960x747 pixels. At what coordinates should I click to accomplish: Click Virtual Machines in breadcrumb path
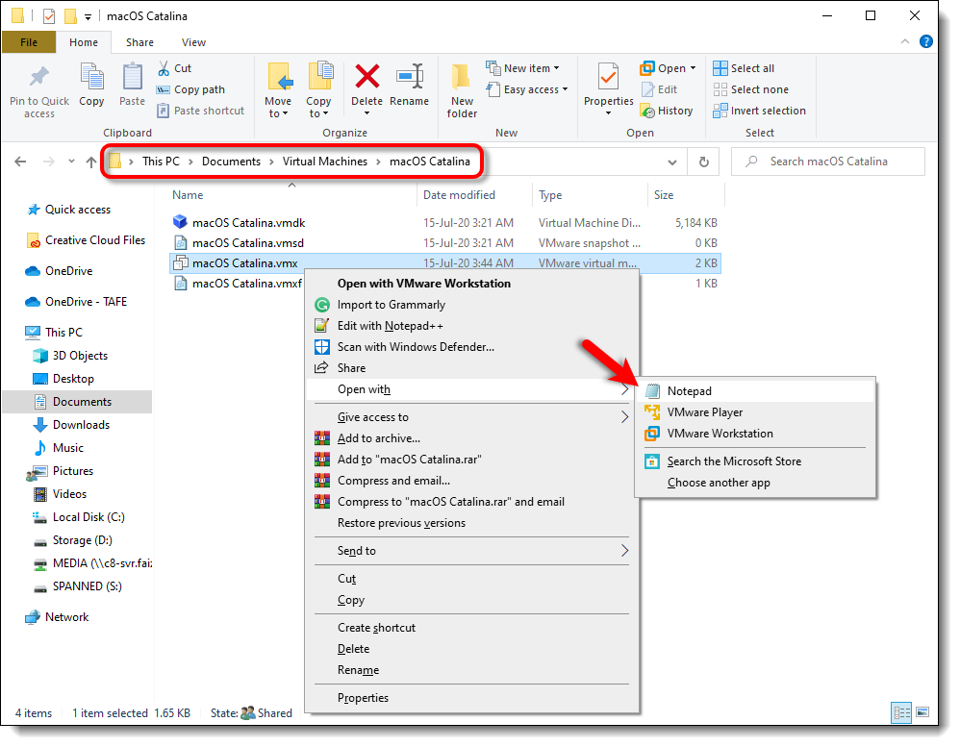(325, 162)
